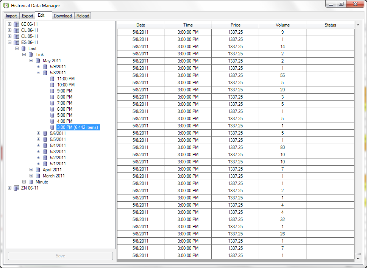Click the Save button
The height and width of the screenshot is (268, 367).
[x=60, y=256]
